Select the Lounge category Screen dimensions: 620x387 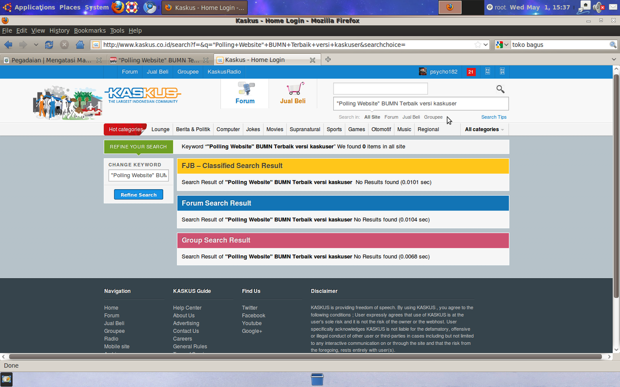pyautogui.click(x=160, y=129)
